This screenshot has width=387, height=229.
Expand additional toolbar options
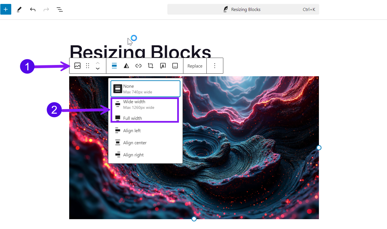pyautogui.click(x=175, y=66)
